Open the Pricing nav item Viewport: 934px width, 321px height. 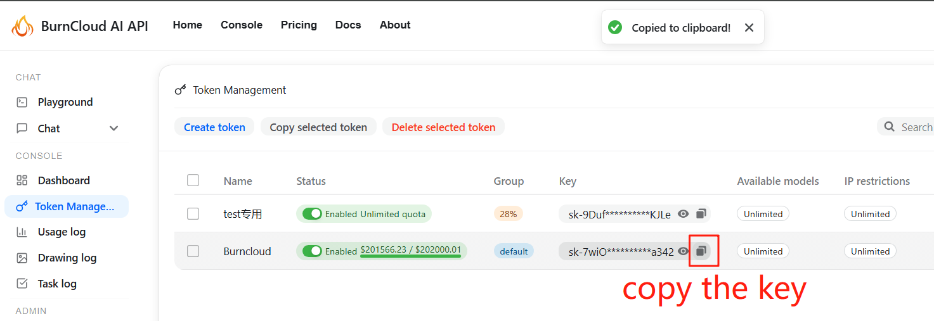(299, 25)
